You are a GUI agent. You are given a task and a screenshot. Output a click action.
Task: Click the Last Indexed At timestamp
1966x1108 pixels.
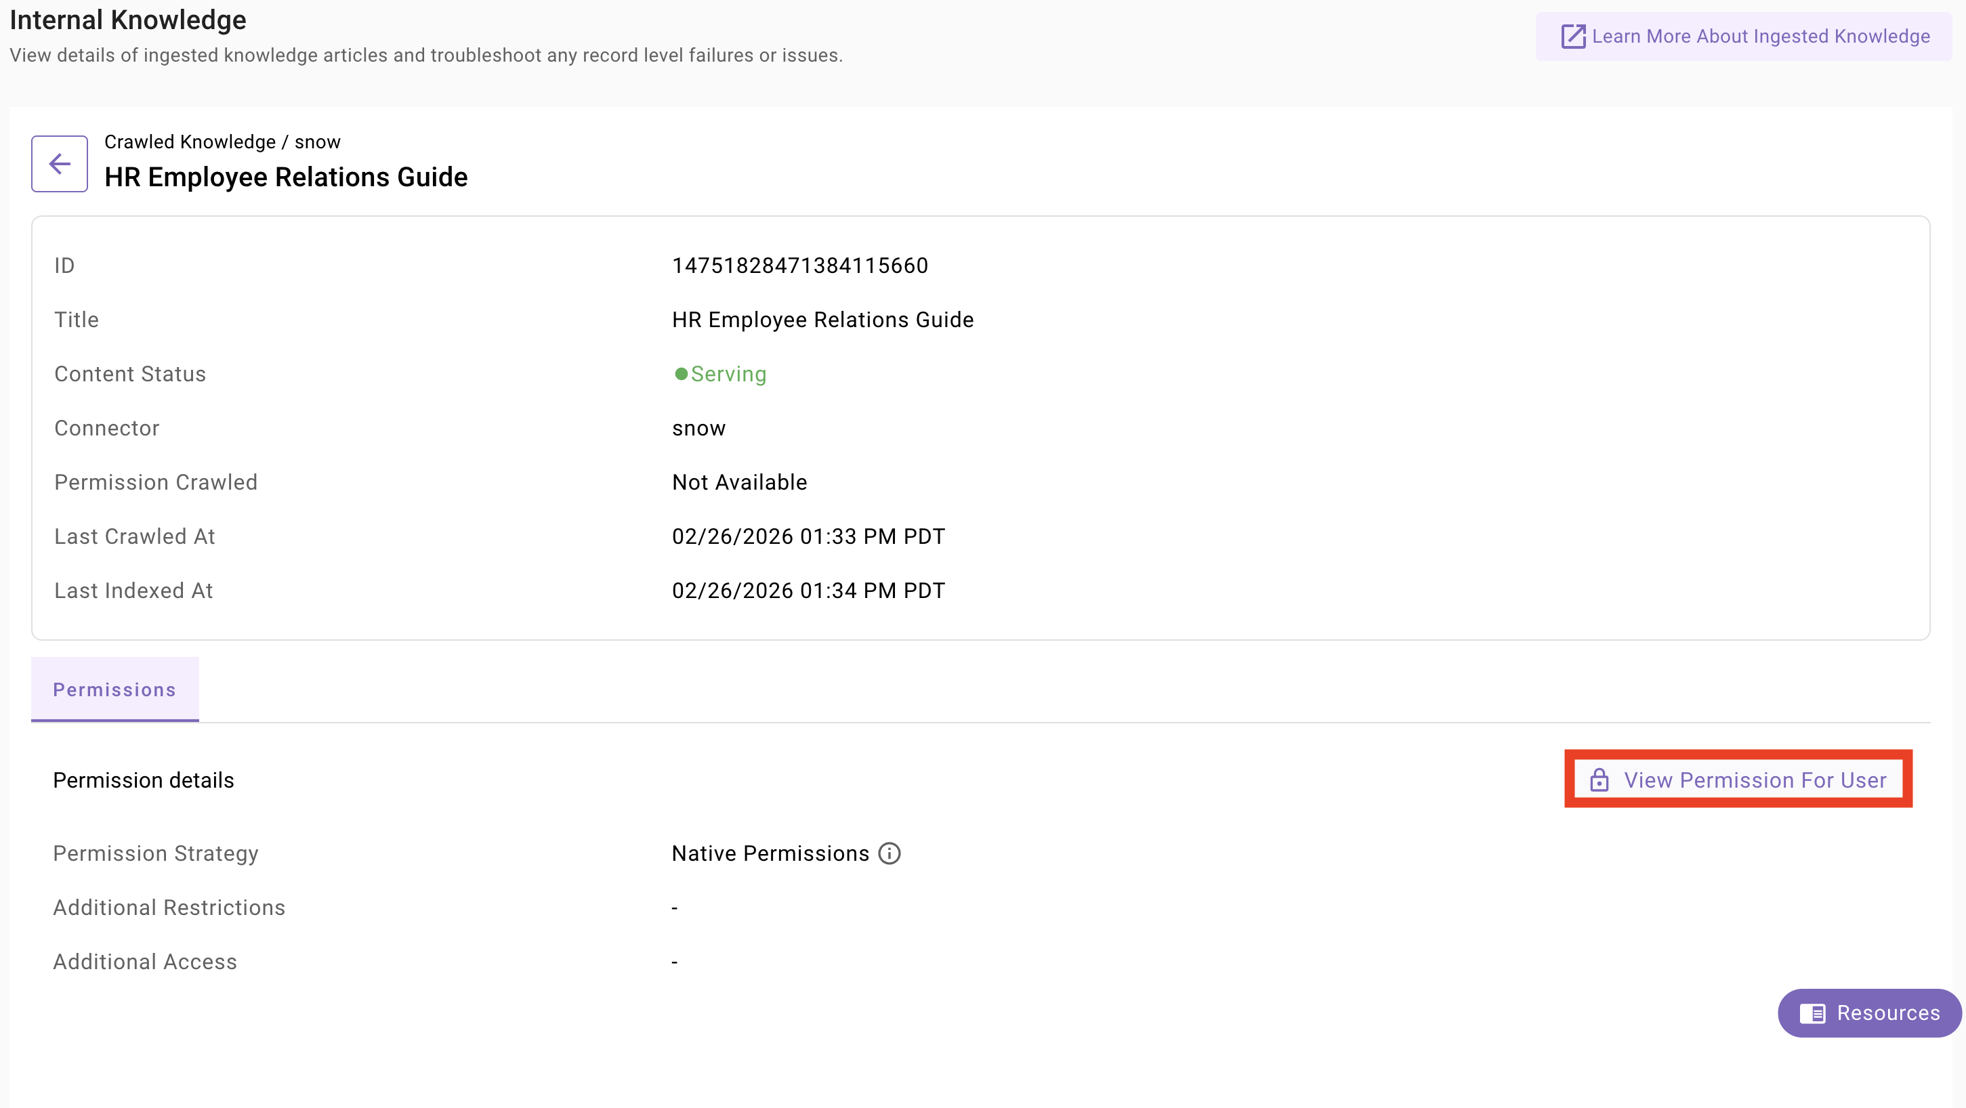click(808, 591)
